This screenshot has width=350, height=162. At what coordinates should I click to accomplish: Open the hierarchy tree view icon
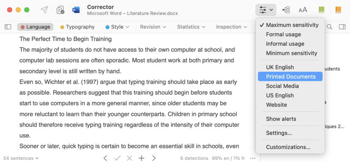tap(286, 10)
